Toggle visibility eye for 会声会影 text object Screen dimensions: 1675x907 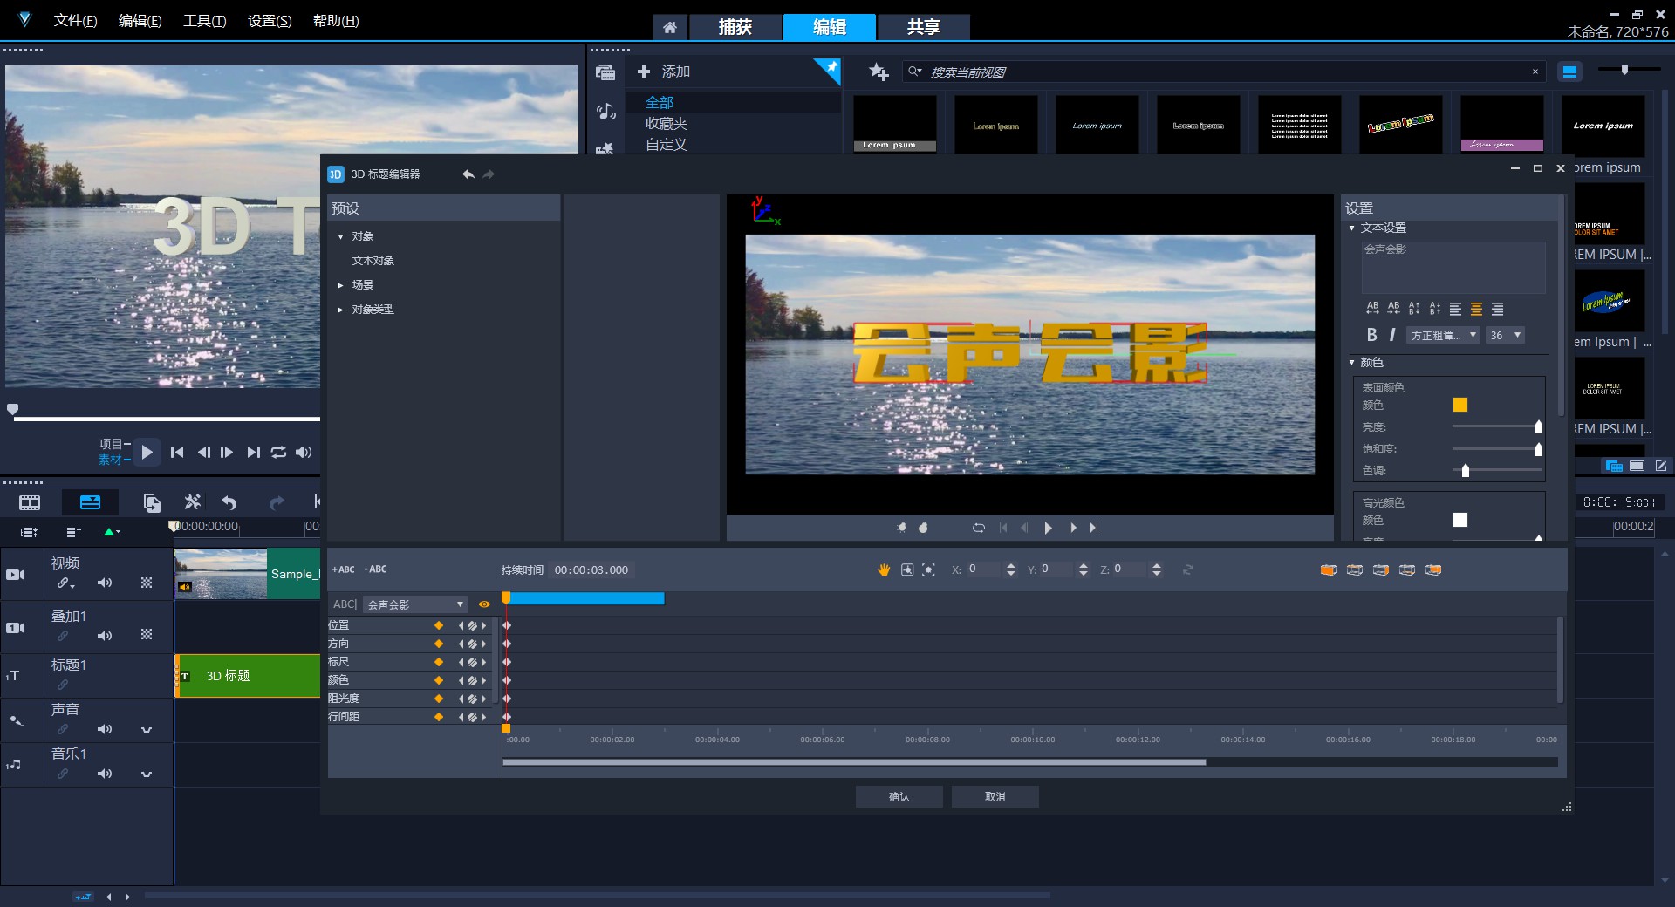(x=484, y=604)
